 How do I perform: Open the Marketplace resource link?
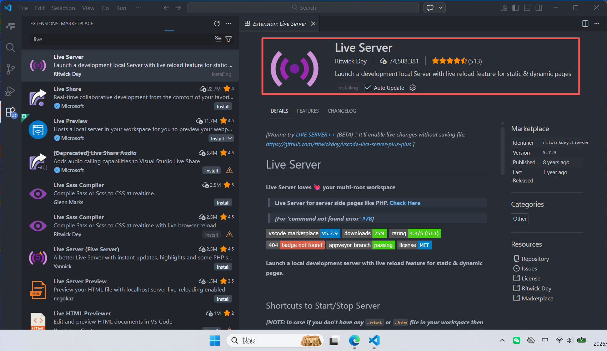click(x=537, y=298)
